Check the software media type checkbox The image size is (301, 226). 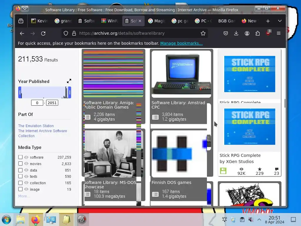click(x=20, y=157)
